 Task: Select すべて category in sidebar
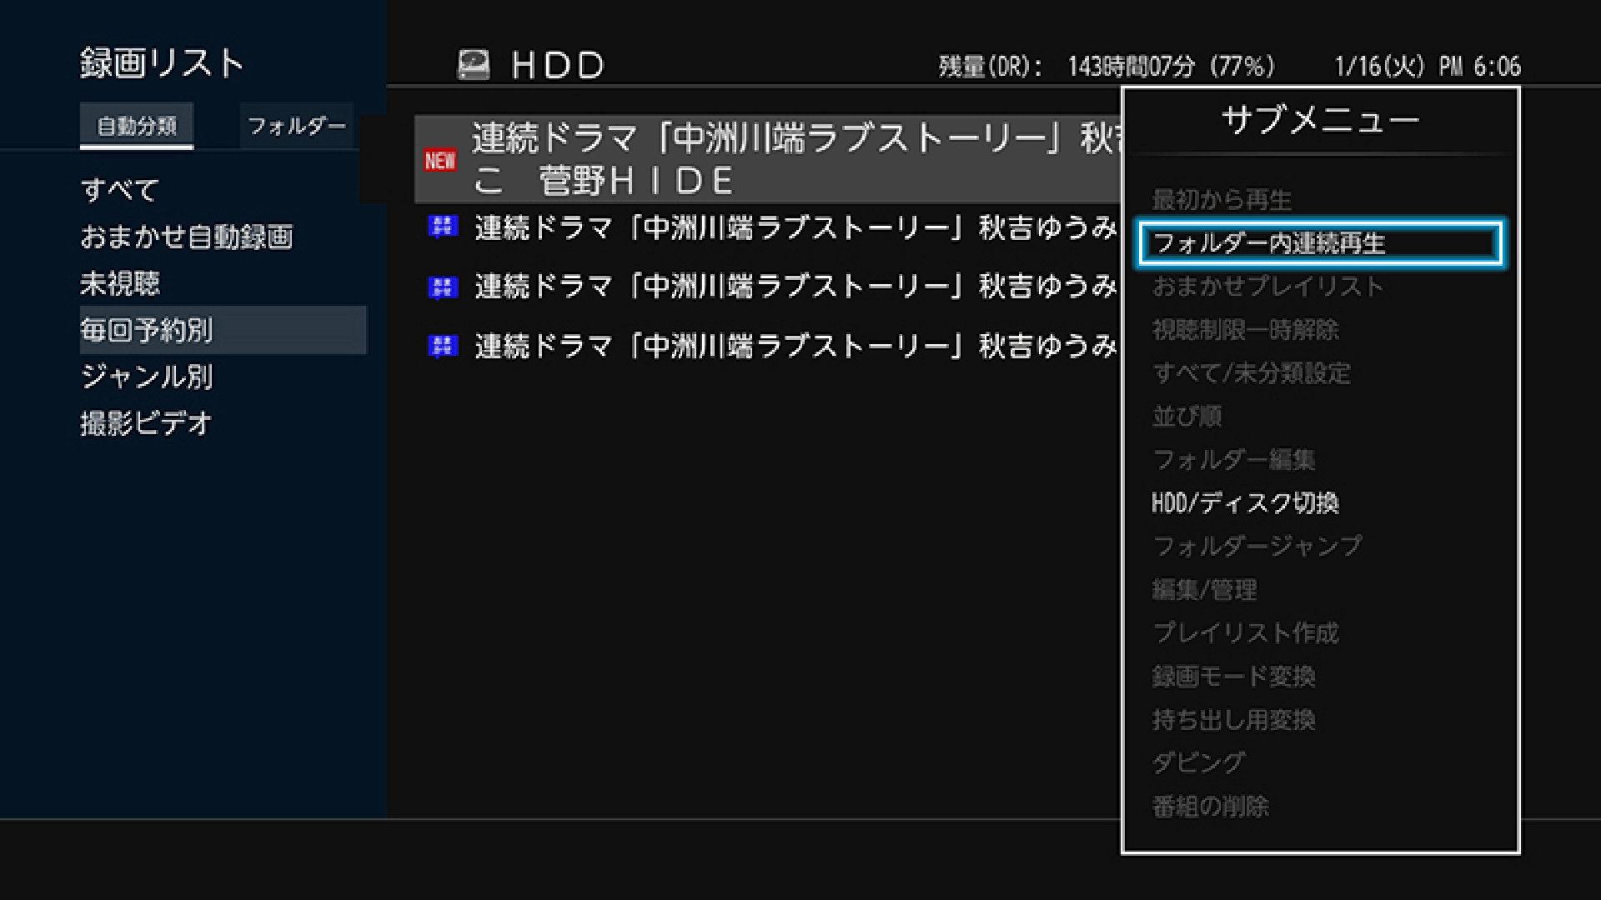coord(120,190)
